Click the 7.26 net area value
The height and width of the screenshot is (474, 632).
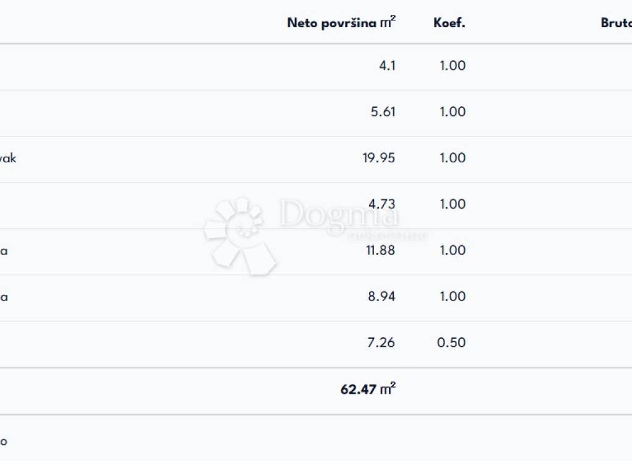(381, 343)
